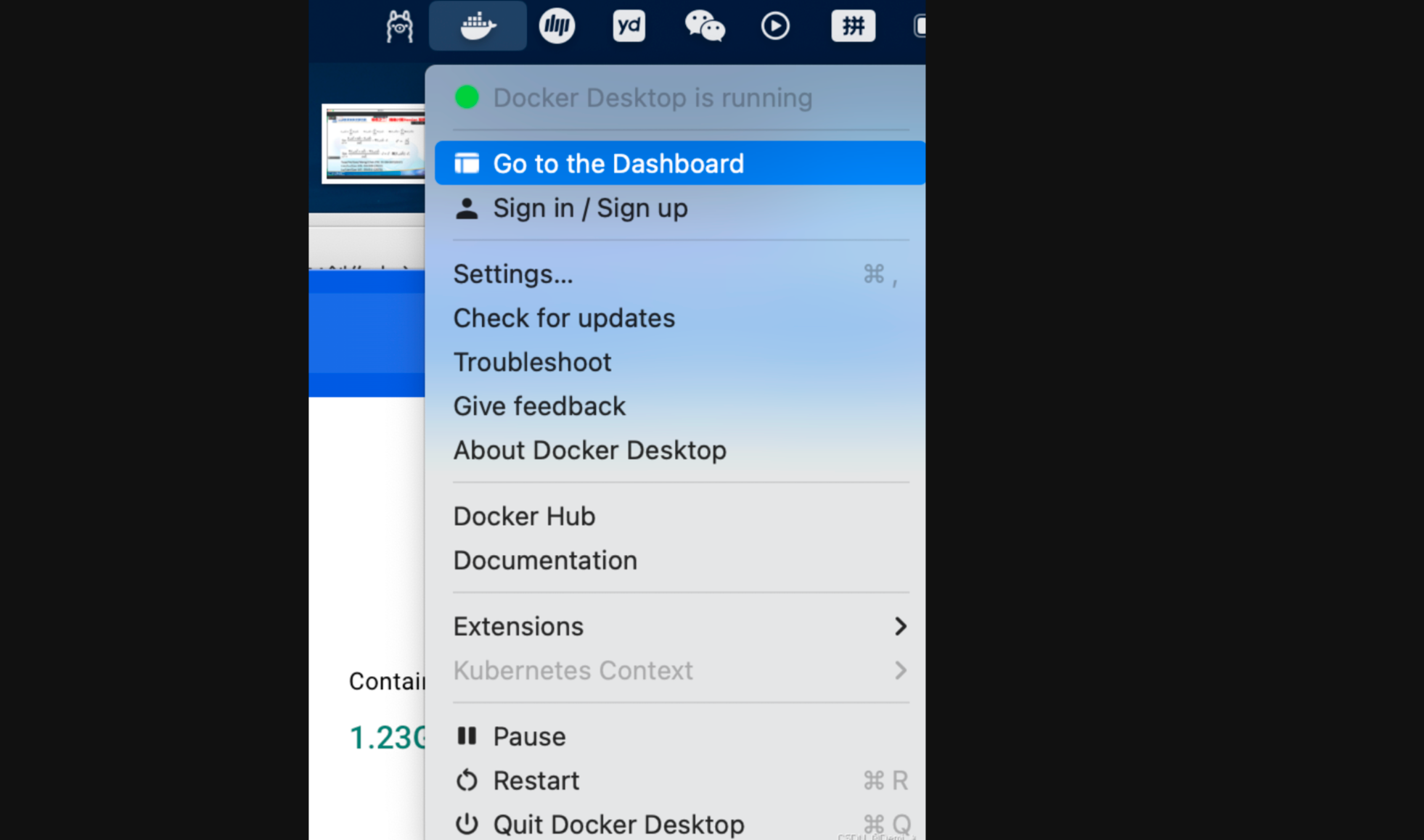Click the circular play button menu bar icon
The image size is (1424, 840).
775,26
